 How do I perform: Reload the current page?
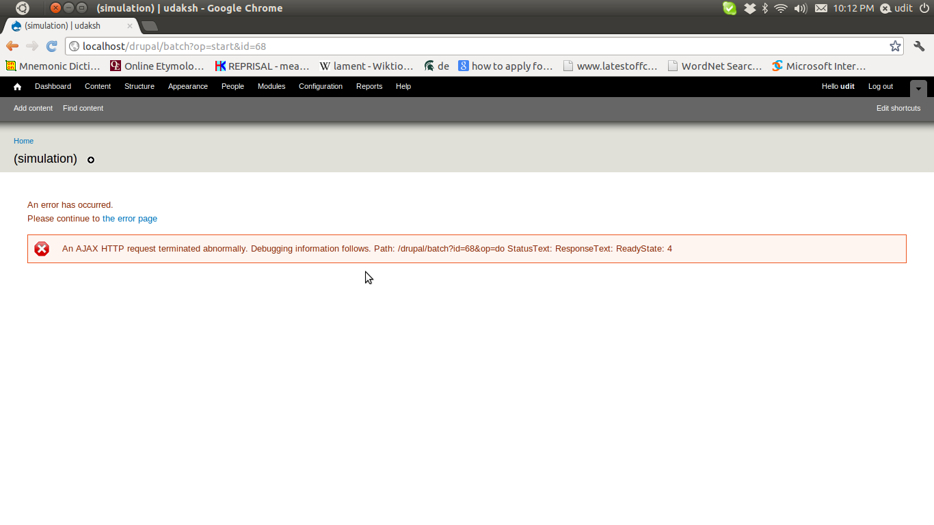51,46
